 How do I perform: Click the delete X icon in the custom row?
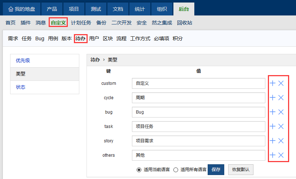click(x=281, y=83)
